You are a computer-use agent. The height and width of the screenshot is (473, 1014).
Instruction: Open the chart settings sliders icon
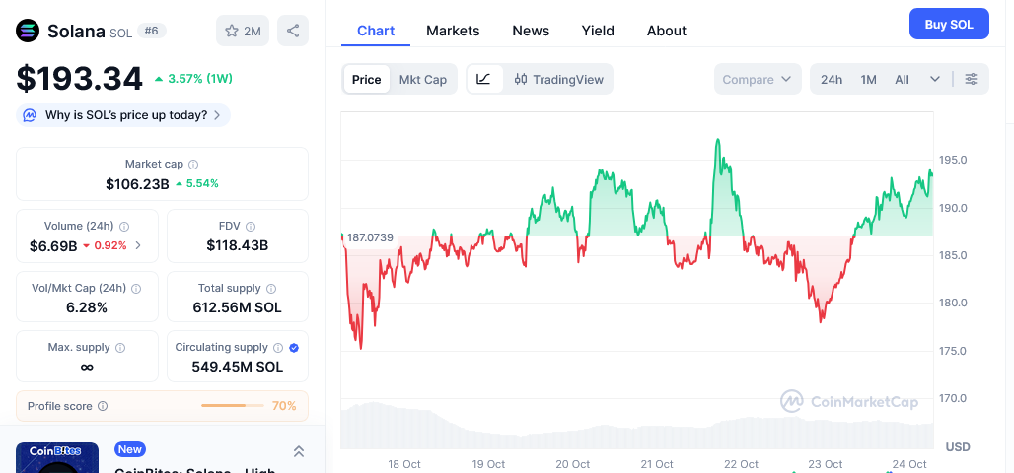coord(972,79)
